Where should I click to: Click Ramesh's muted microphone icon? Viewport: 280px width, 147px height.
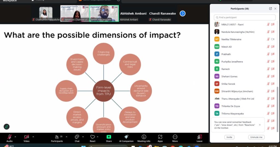click(x=268, y=69)
